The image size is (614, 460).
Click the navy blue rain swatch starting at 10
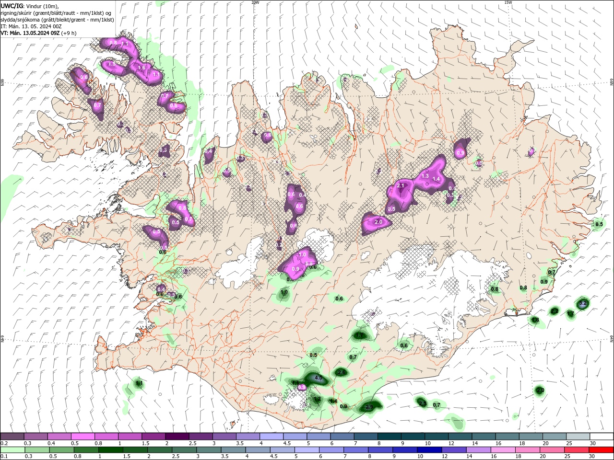coord(429,450)
